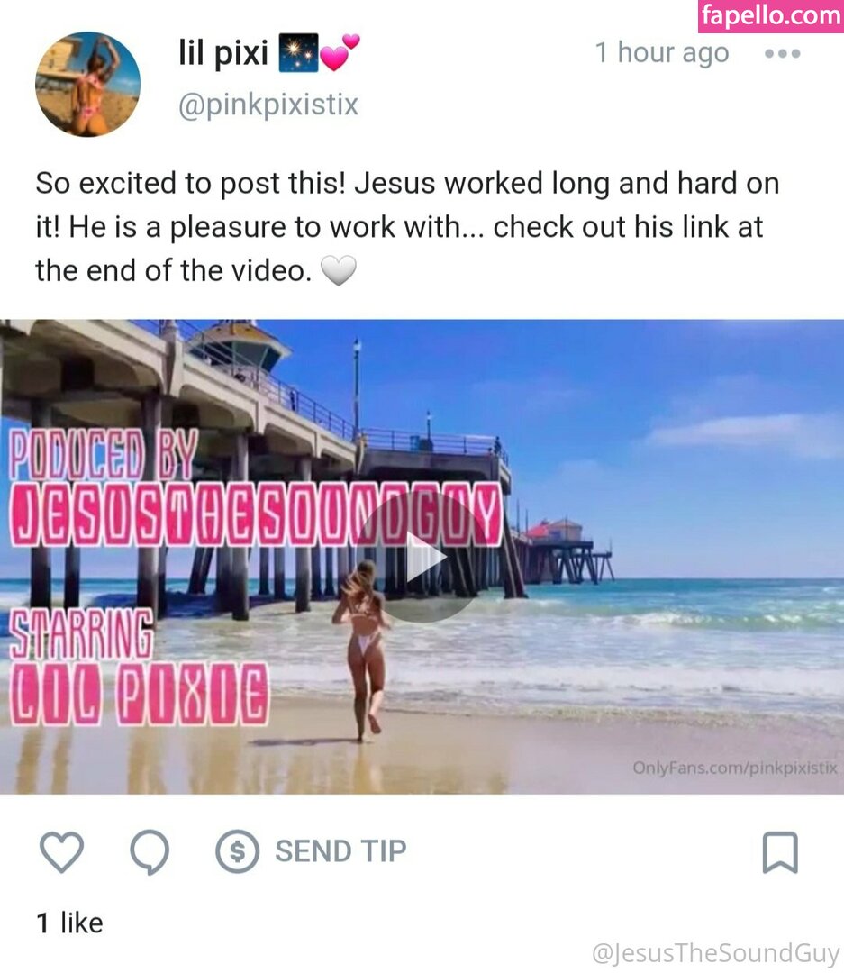Viewport: 844px width, 973px height.
Task: Visit the @pinkpixistix username link
Action: (268, 105)
